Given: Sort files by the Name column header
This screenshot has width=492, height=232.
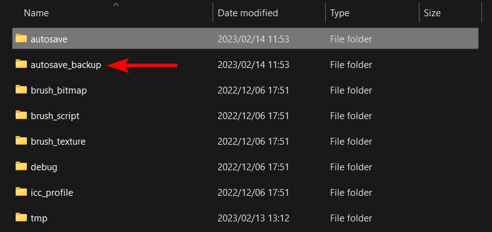Looking at the screenshot, I should tap(36, 13).
